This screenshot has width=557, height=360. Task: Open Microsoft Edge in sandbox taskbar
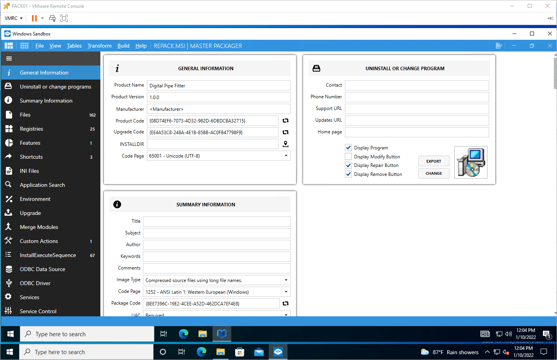(x=184, y=334)
